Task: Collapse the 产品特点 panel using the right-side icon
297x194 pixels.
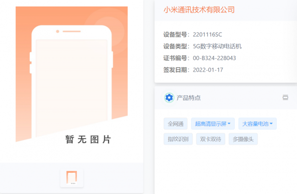Action: (285, 97)
